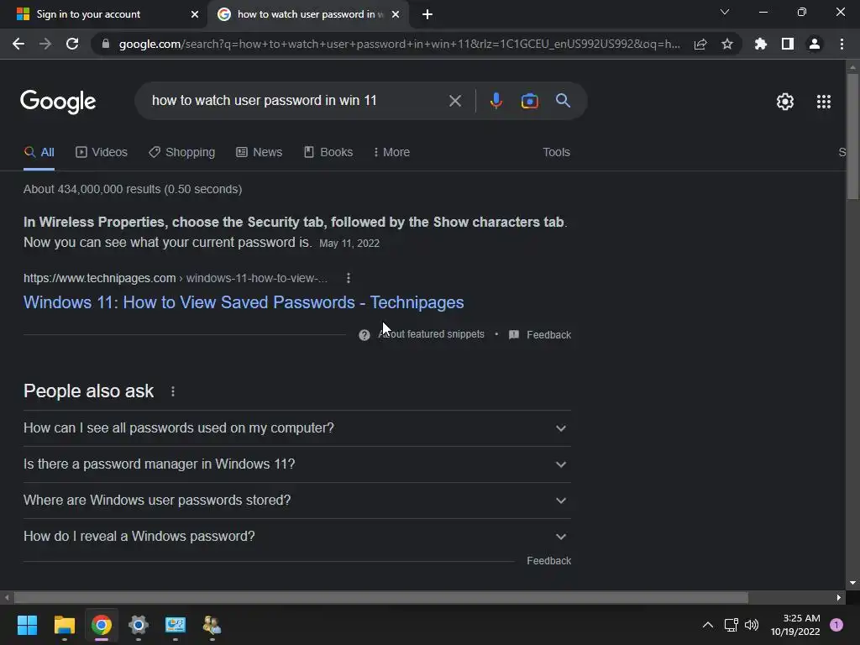The height and width of the screenshot is (645, 860).
Task: Open People also ask options menu
Action: coord(173,391)
